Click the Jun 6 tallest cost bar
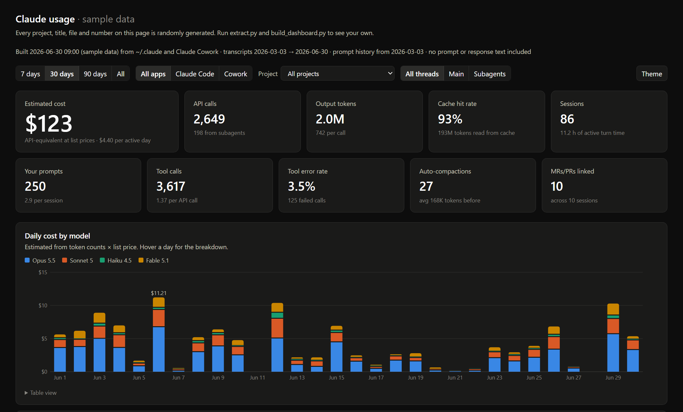 (x=159, y=334)
